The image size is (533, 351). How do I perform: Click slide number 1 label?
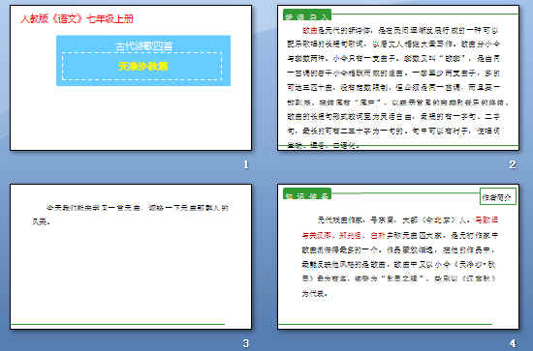pos(246,164)
